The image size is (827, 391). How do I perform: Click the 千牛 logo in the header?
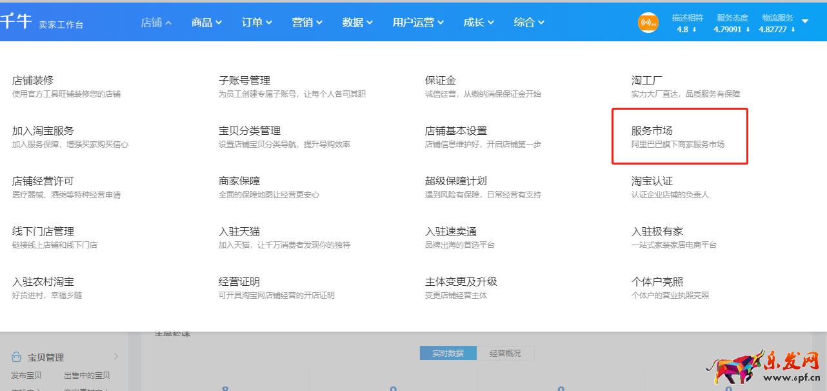click(x=14, y=22)
